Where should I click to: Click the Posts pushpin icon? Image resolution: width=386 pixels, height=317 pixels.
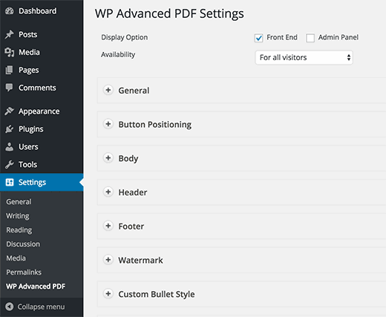coord(10,34)
